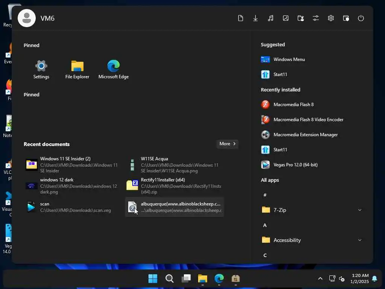Click the Start11 configuration icon beside power

[x=346, y=18]
